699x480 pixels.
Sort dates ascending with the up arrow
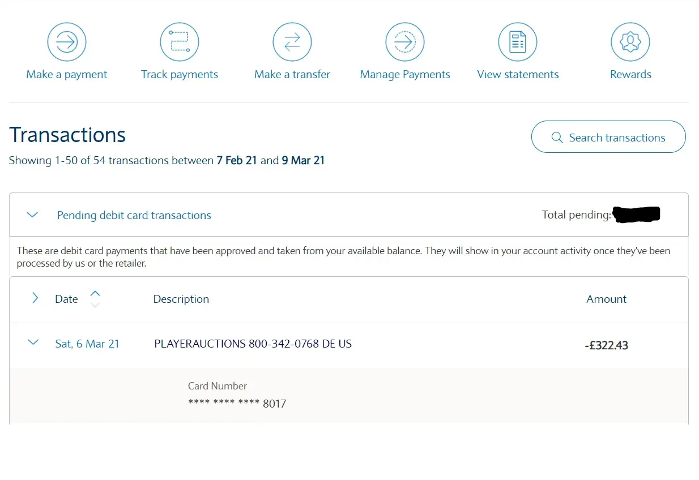[95, 293]
